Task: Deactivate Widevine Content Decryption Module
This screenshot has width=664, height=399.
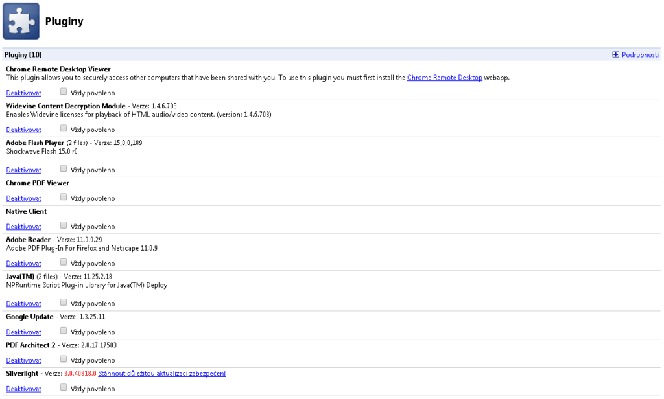Action: [23, 130]
